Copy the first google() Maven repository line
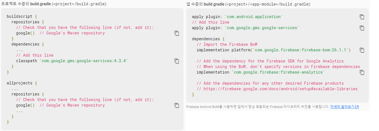The image size is (379, 131). coord(177,33)
